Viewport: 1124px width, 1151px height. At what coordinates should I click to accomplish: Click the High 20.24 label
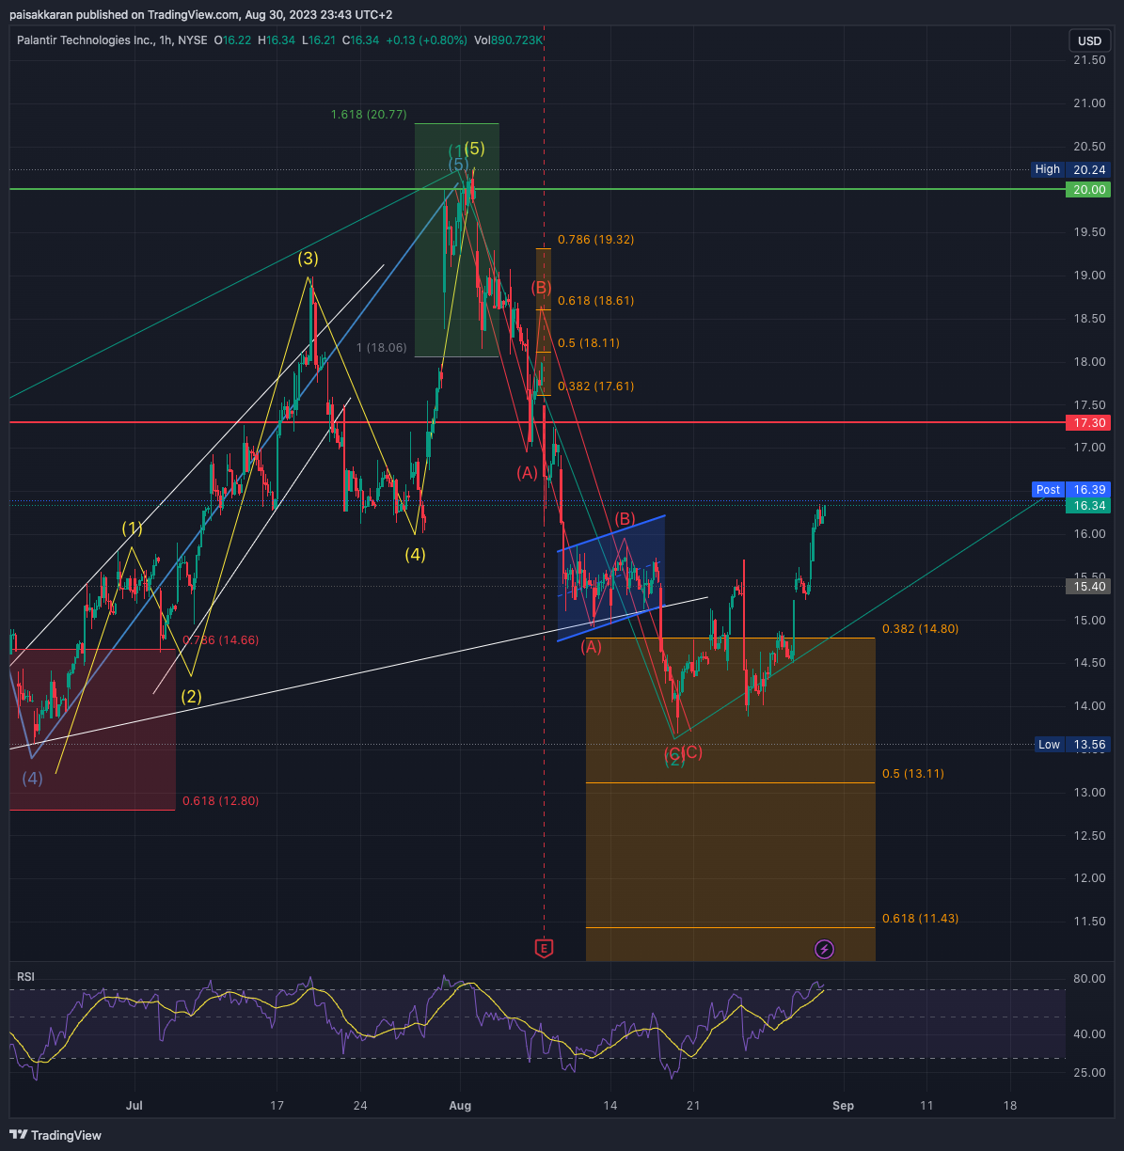(1070, 169)
